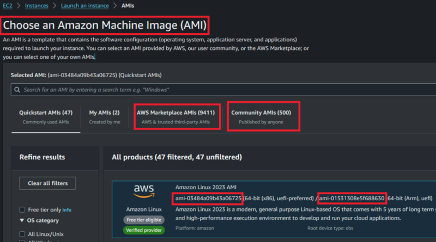
Task: Click the Verified provider badge
Action: click(144, 230)
